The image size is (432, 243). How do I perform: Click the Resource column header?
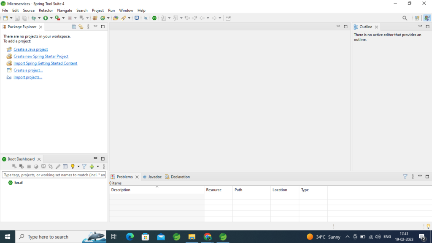(x=218, y=190)
